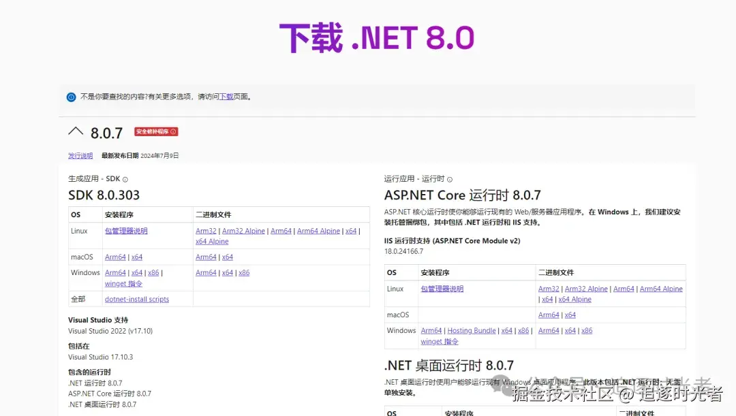Open ASP.NET Core Linux '包管理器说明' link

442,289
